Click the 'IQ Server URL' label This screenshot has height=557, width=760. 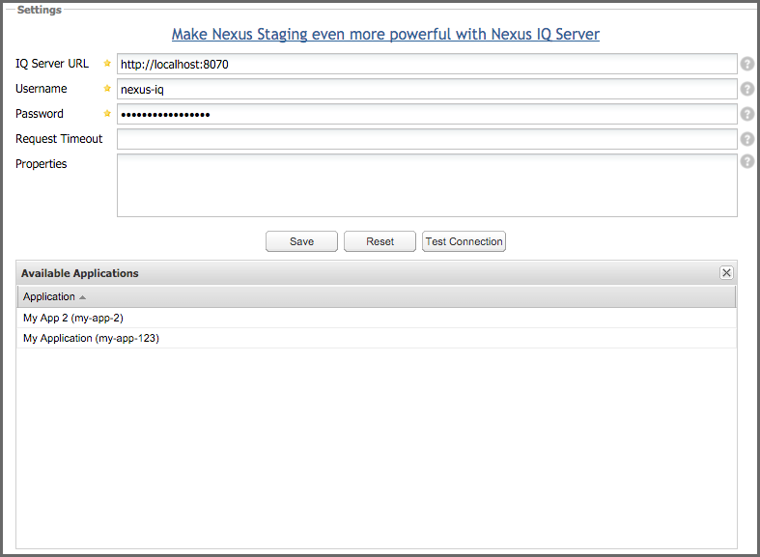pyautogui.click(x=52, y=64)
